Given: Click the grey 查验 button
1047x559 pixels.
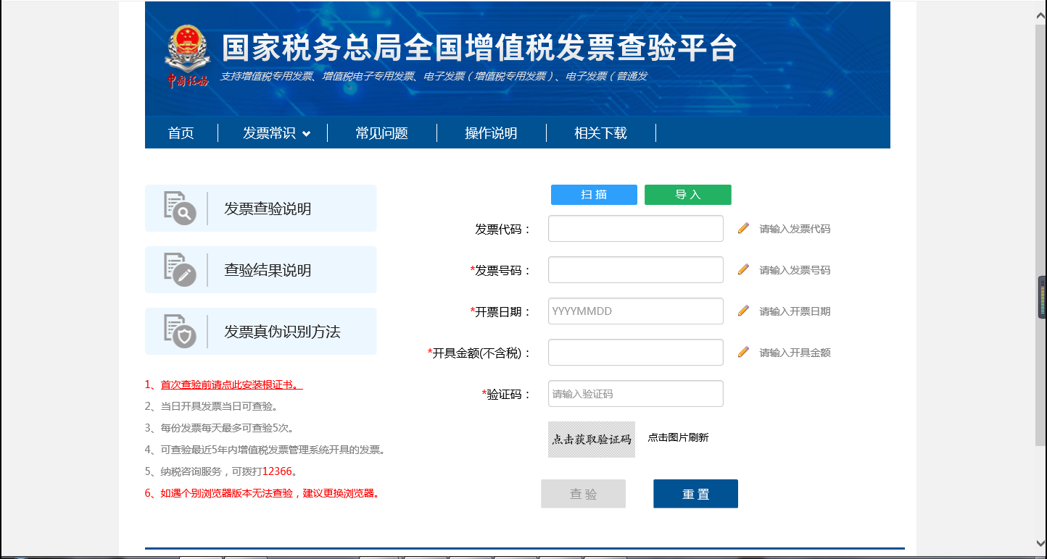Looking at the screenshot, I should (583, 494).
